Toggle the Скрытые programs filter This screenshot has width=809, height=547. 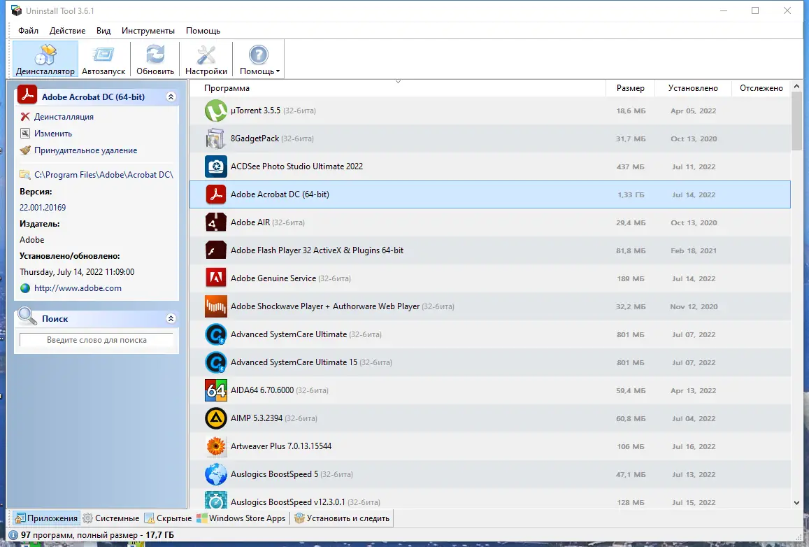click(x=166, y=518)
